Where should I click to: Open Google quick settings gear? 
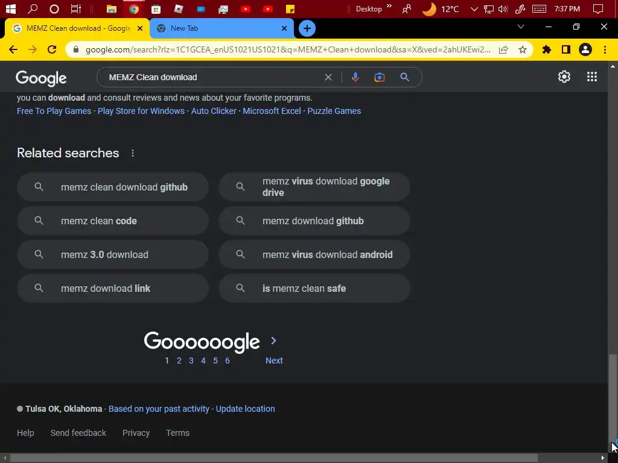pos(564,77)
